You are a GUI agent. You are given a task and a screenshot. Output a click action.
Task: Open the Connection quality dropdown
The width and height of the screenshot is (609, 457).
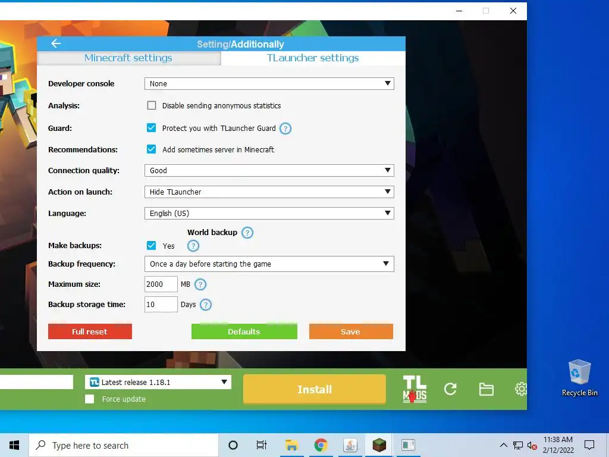[x=269, y=171]
